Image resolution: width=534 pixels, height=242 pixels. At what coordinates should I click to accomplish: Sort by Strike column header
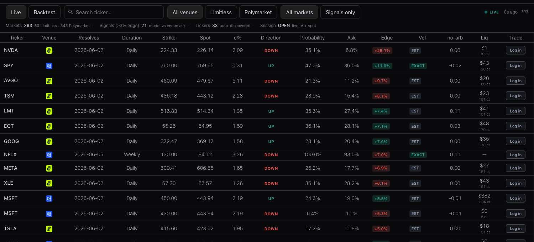tap(169, 38)
